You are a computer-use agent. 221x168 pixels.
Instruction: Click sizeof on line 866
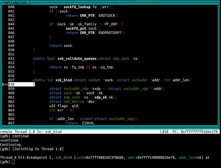click(86, 119)
